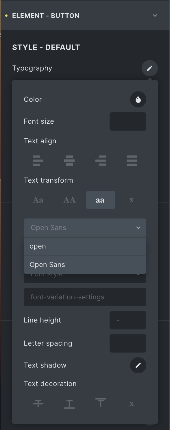The width and height of the screenshot is (170, 430).
Task: Toggle the lowercase (aa) text transform
Action: coord(101,200)
